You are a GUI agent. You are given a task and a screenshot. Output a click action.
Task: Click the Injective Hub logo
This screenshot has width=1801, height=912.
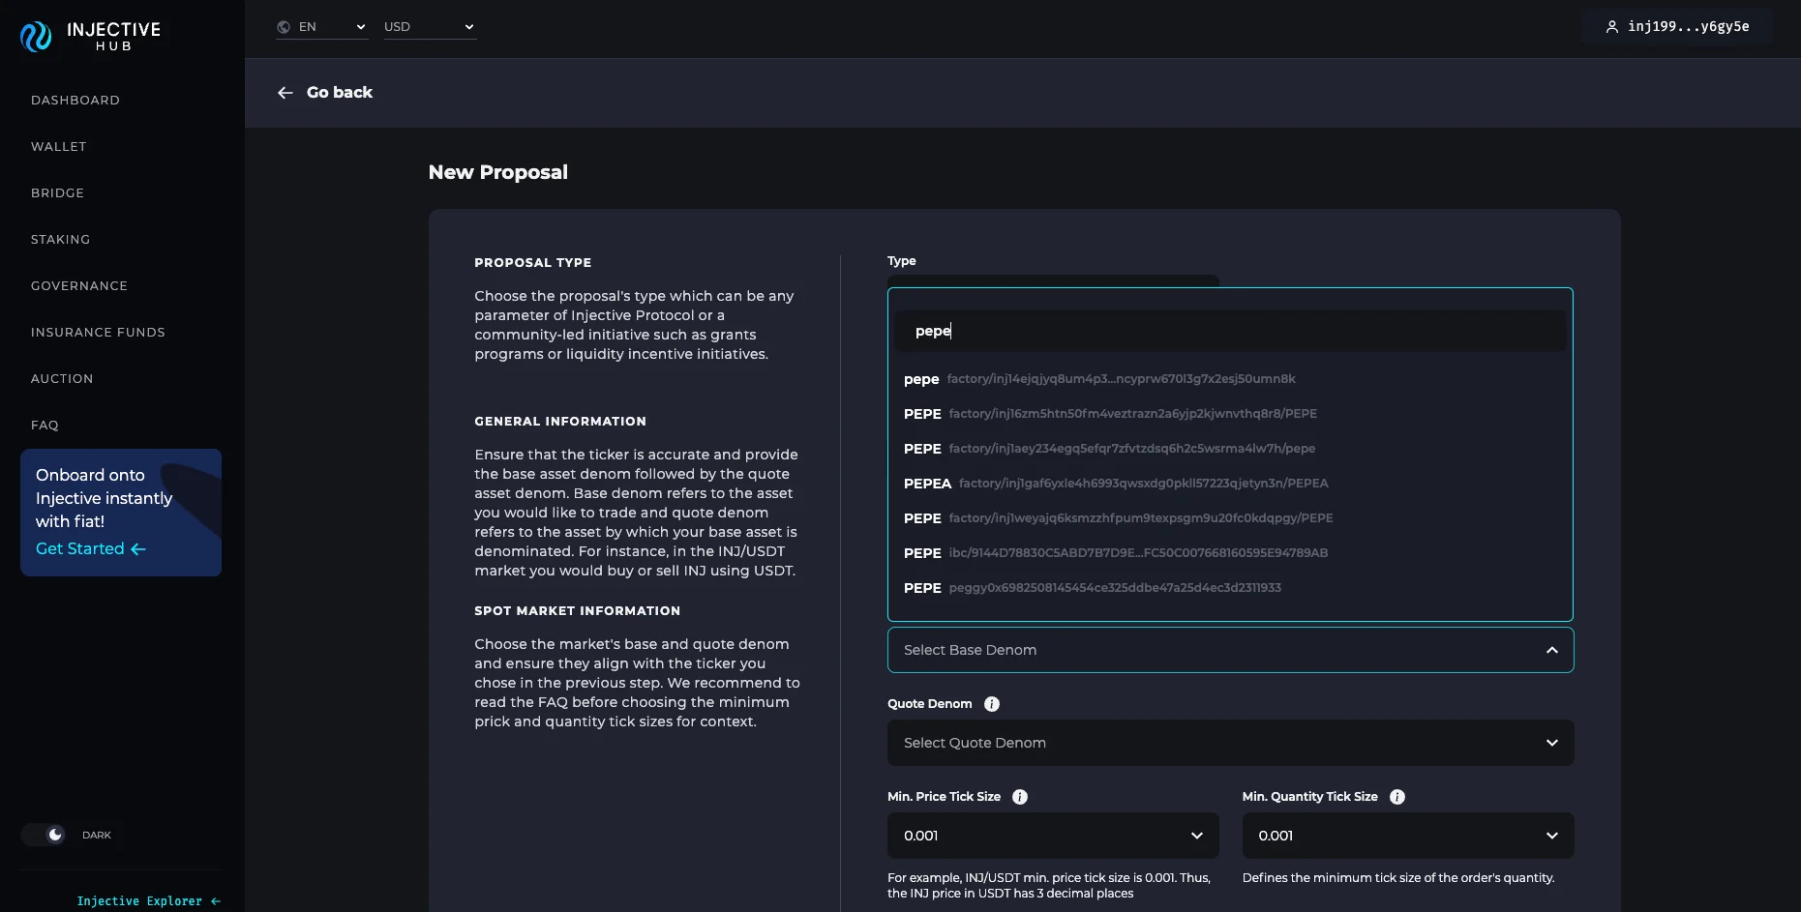pos(90,37)
